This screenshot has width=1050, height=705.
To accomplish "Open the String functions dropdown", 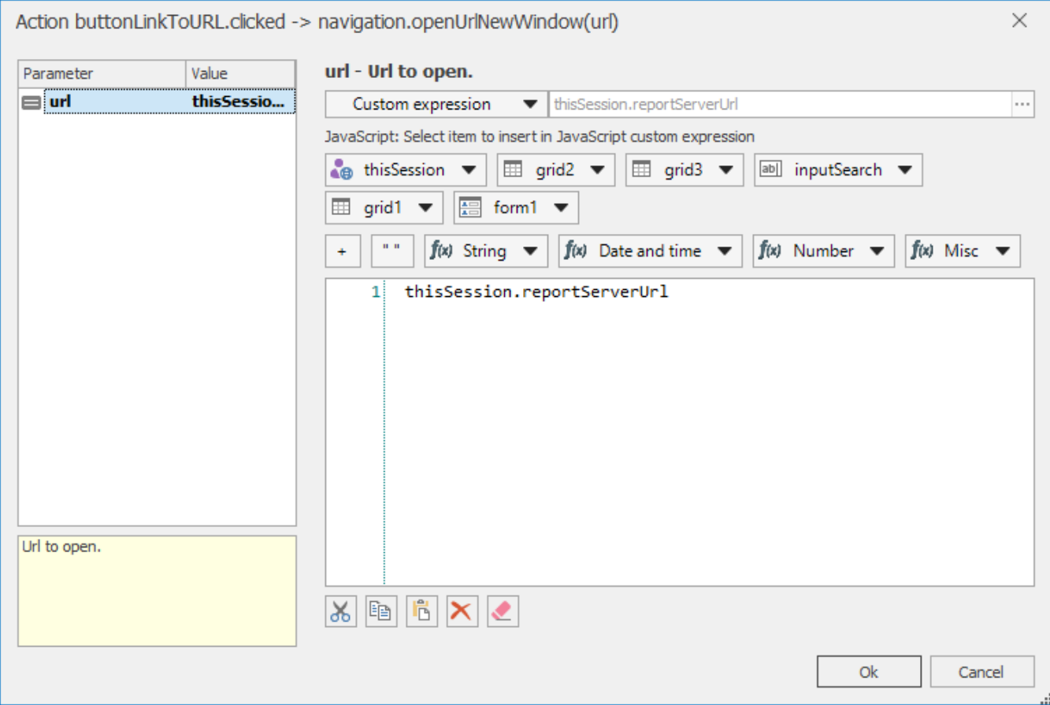I will 485,251.
